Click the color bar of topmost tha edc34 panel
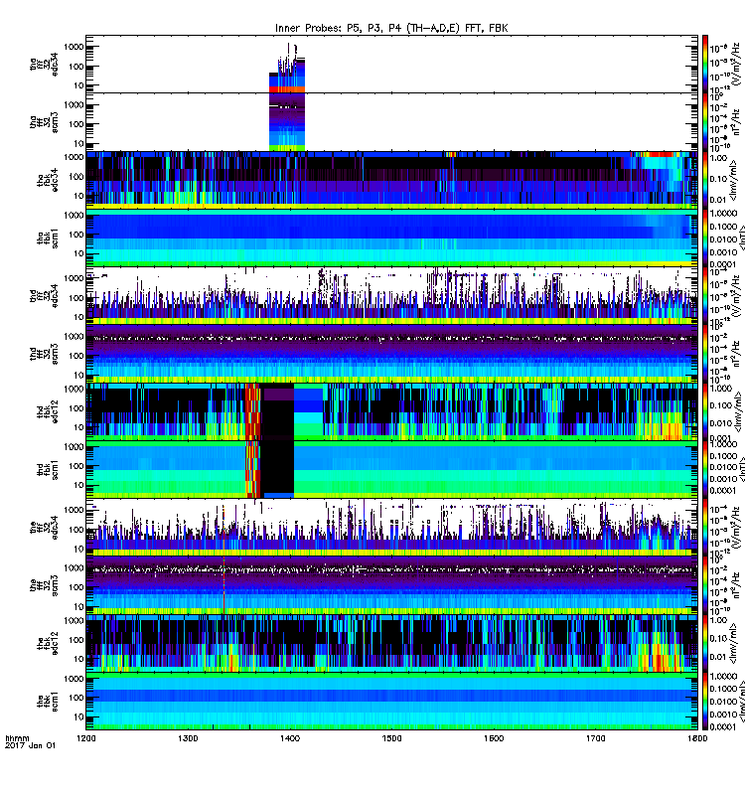 [x=705, y=64]
